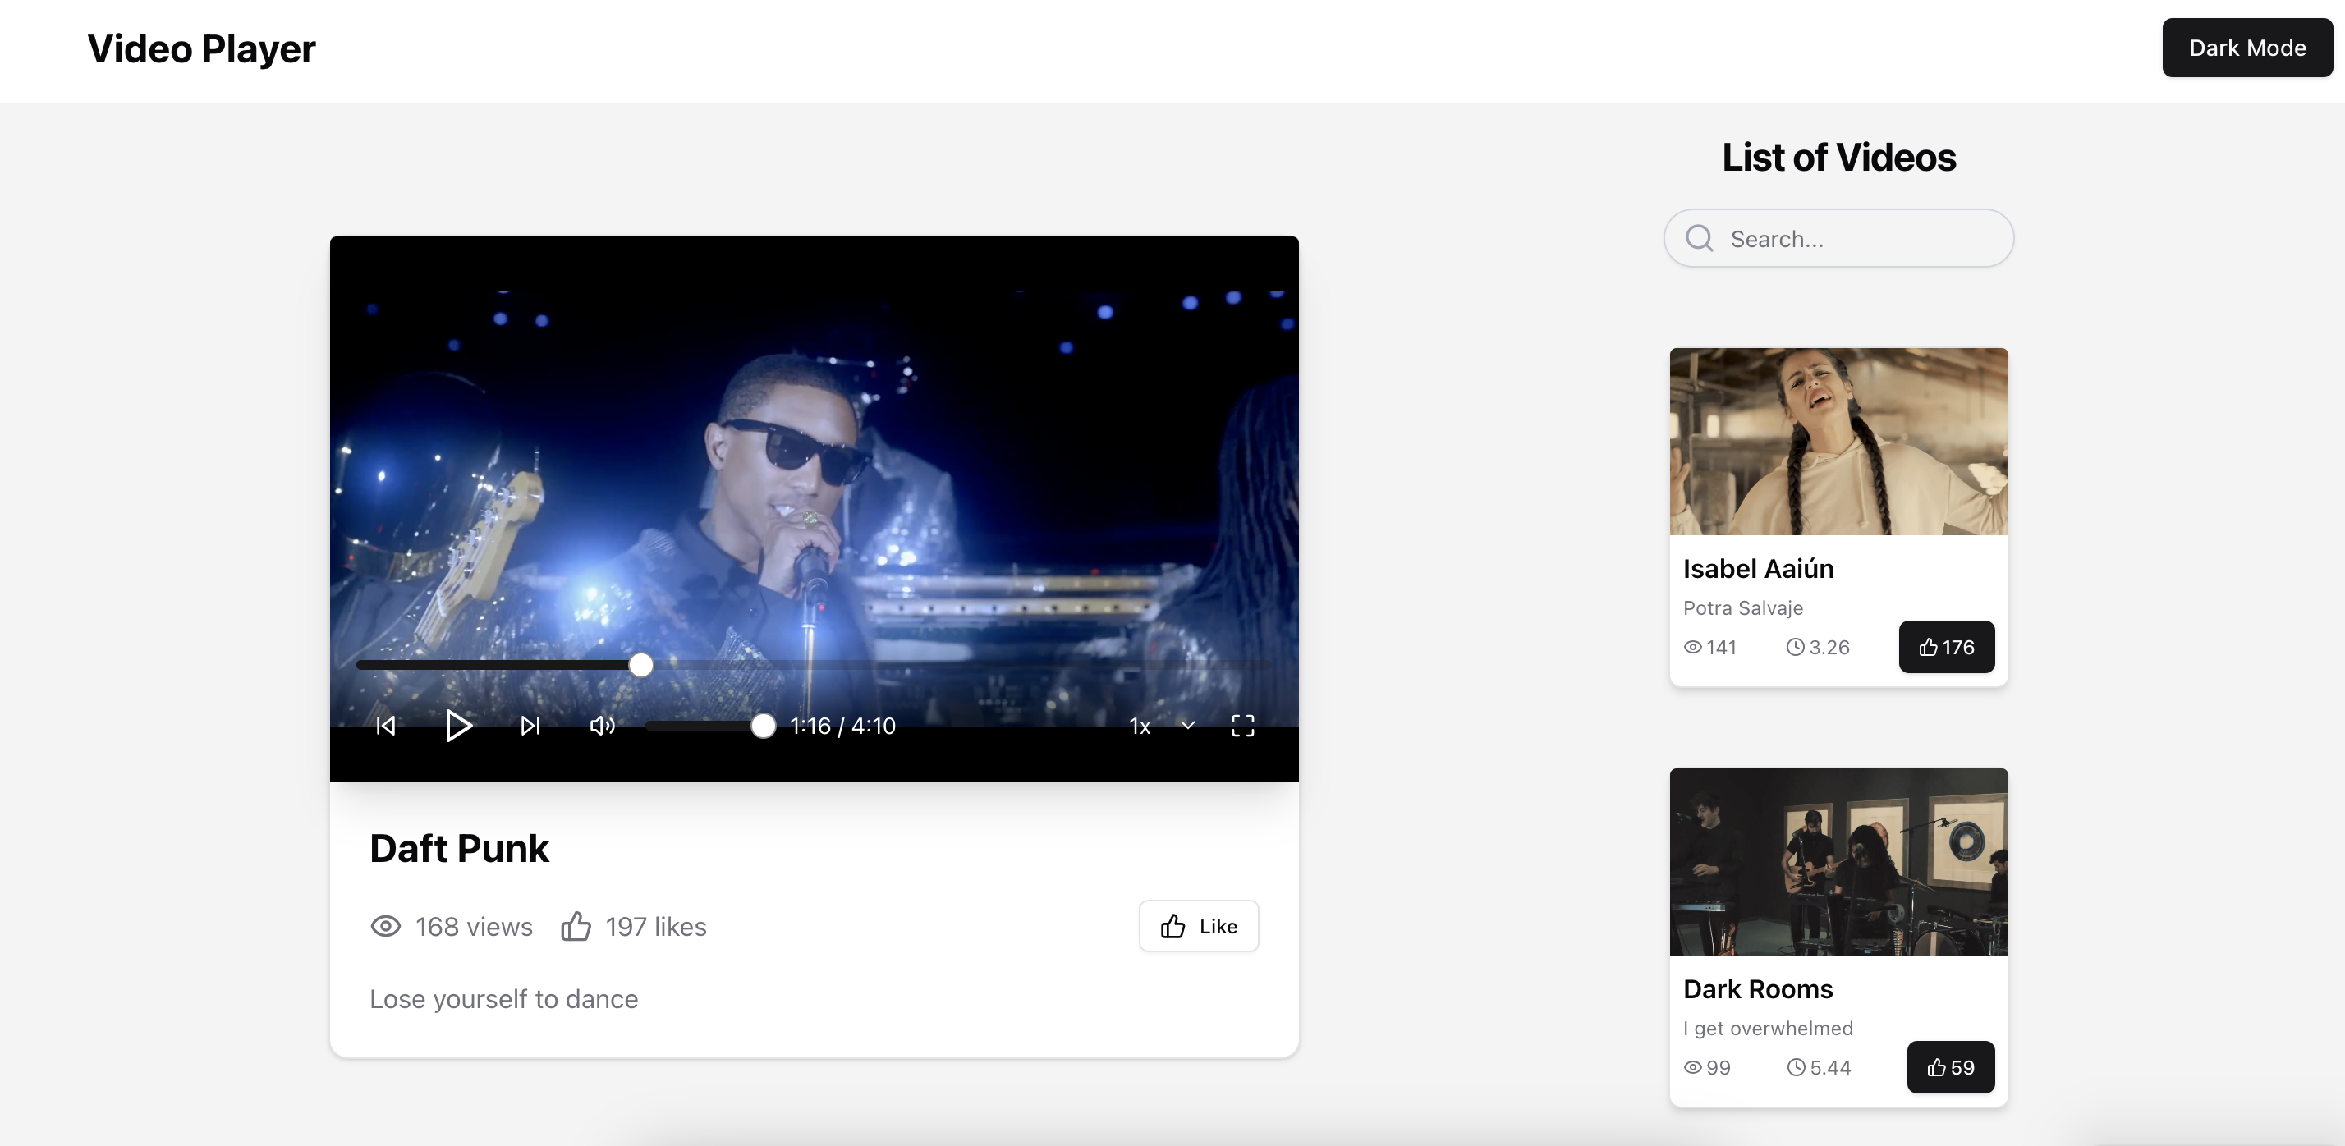Toggle Dark Mode button

pos(2246,48)
